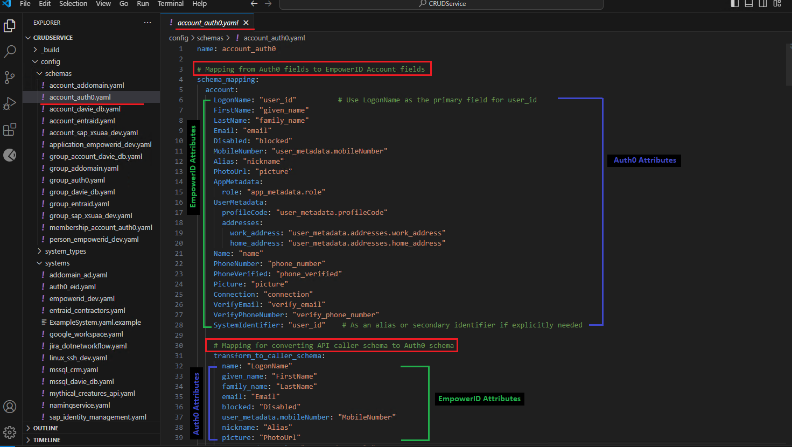The width and height of the screenshot is (792, 447).
Task: Open the Manage gear icon
Action: coord(10,432)
